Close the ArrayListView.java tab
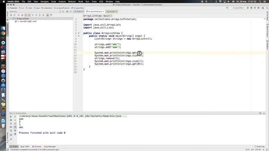The width and height of the screenshot is (269, 151). pyautogui.click(x=103, y=11)
